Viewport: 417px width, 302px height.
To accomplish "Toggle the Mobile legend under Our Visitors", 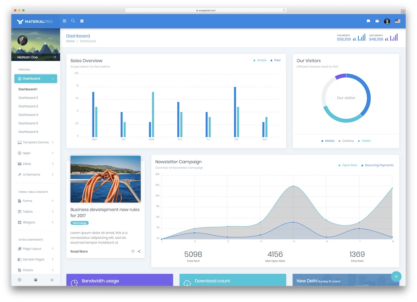I will click(328, 141).
